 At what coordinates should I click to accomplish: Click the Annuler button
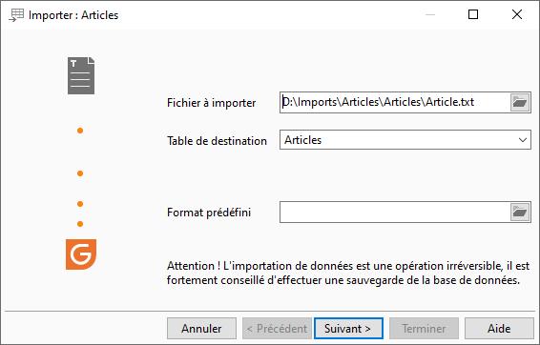tap(202, 329)
